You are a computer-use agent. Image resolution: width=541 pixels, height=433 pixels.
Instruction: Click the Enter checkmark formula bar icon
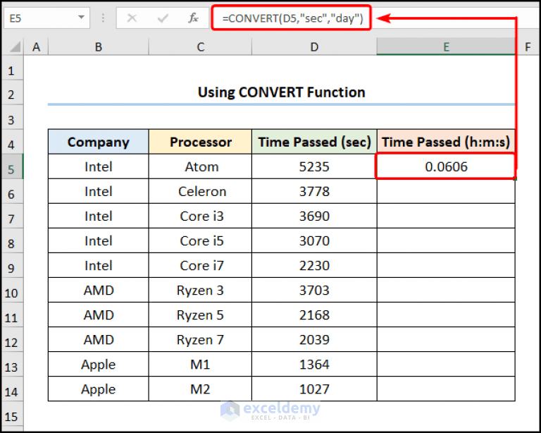pos(163,18)
